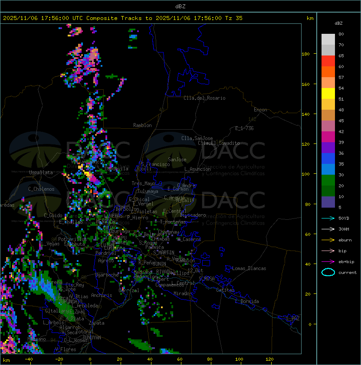Click the P_Hierro place label
The height and width of the screenshot is (365, 361).
[138, 218]
